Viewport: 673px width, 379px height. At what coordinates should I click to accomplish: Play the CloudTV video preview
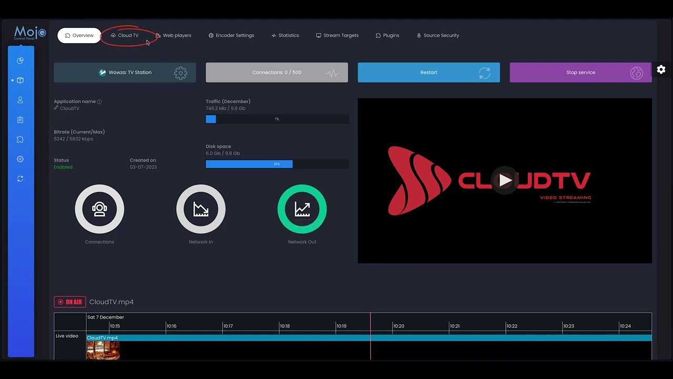click(505, 181)
